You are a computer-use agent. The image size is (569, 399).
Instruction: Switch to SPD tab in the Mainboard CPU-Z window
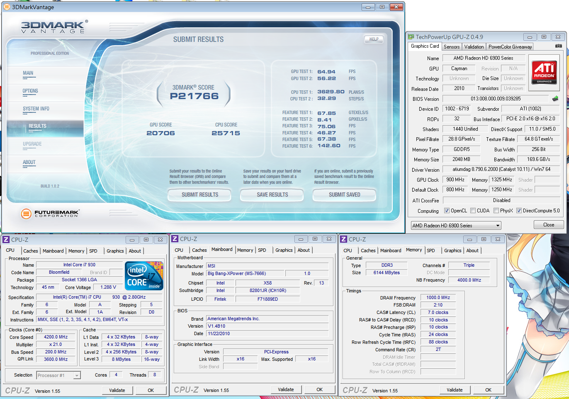point(262,250)
